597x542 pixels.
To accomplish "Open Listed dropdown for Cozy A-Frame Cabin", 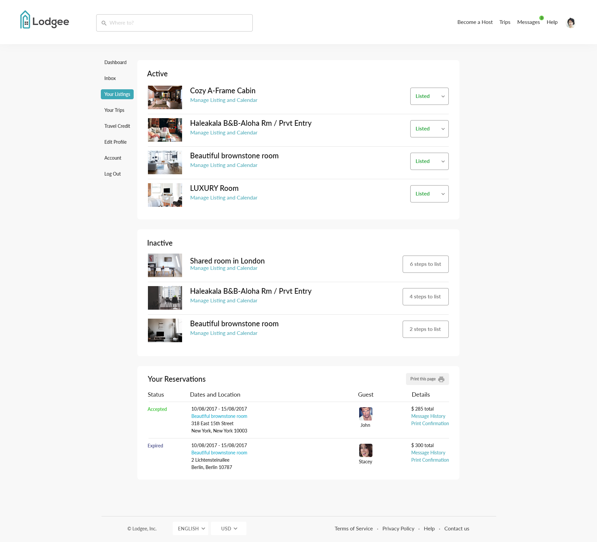I will 429,96.
